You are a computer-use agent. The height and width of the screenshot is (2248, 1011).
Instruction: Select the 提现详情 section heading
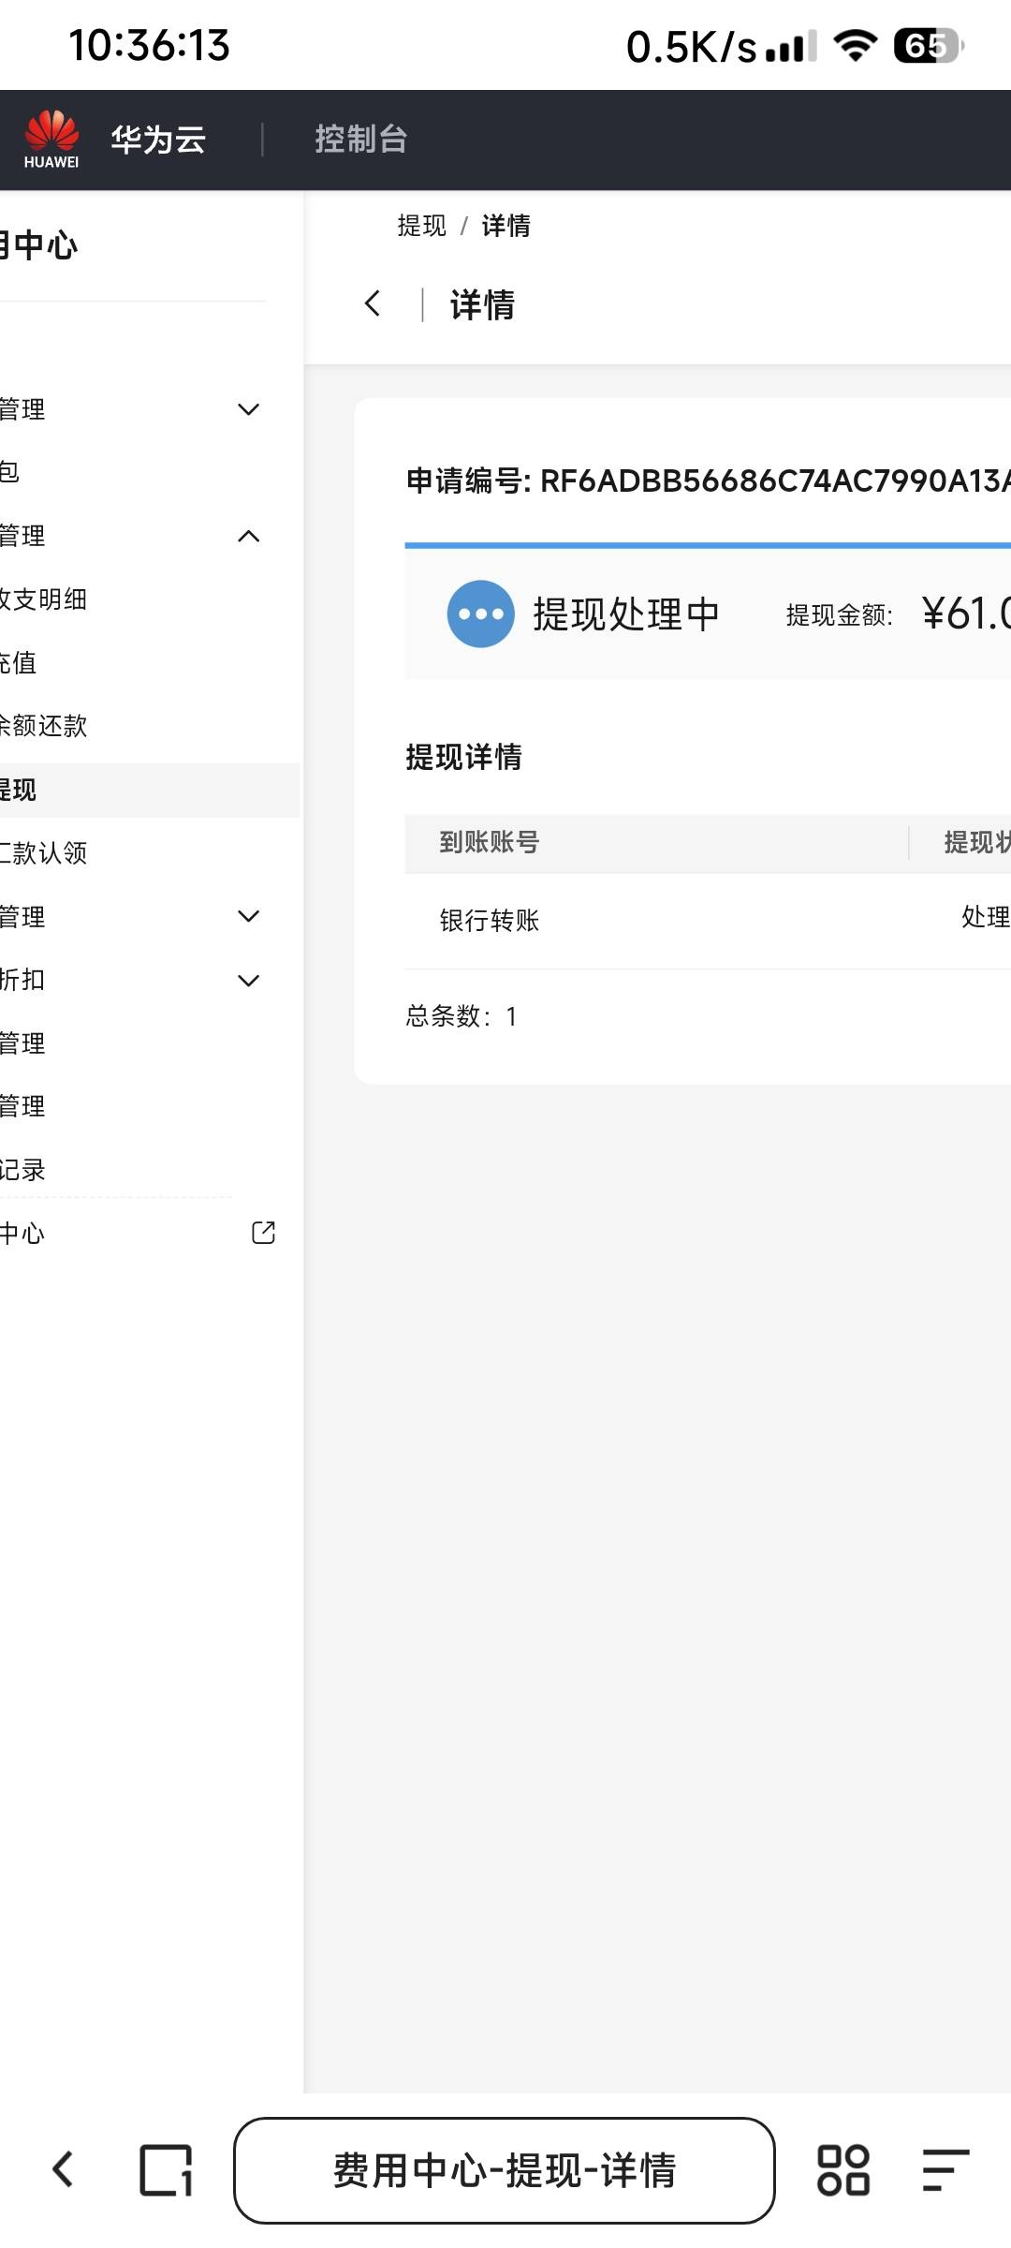pyautogui.click(x=464, y=757)
